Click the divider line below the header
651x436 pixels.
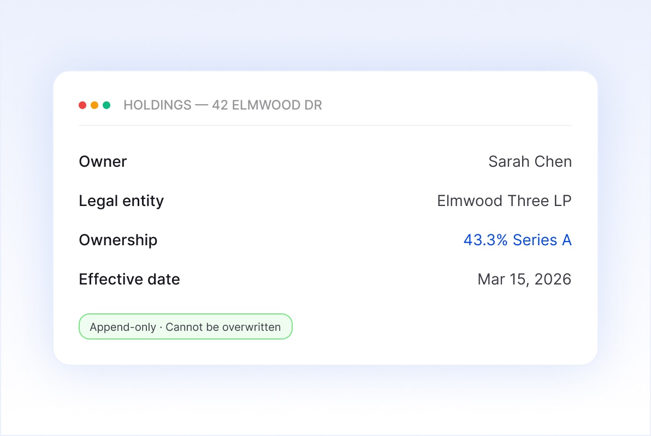(x=325, y=125)
